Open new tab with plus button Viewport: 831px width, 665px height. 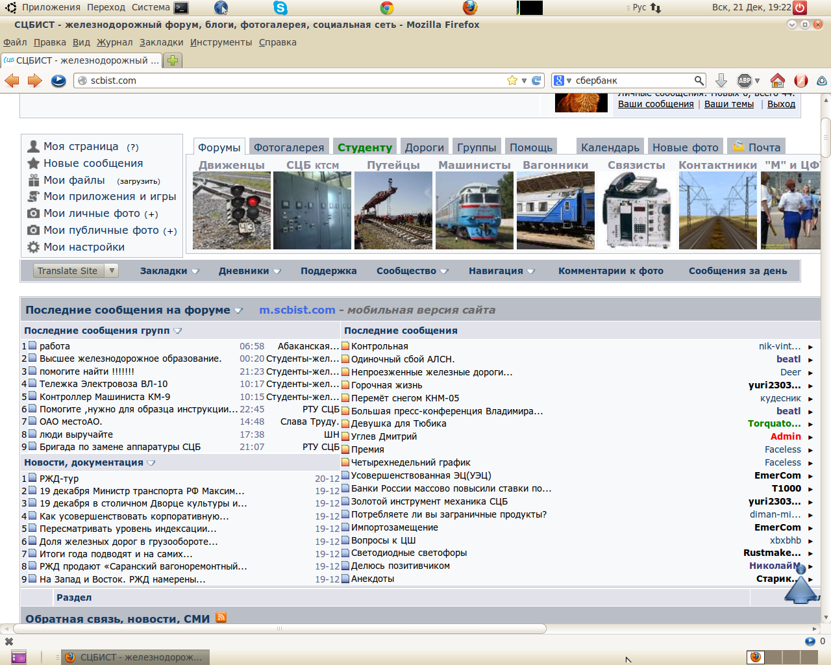pos(173,60)
